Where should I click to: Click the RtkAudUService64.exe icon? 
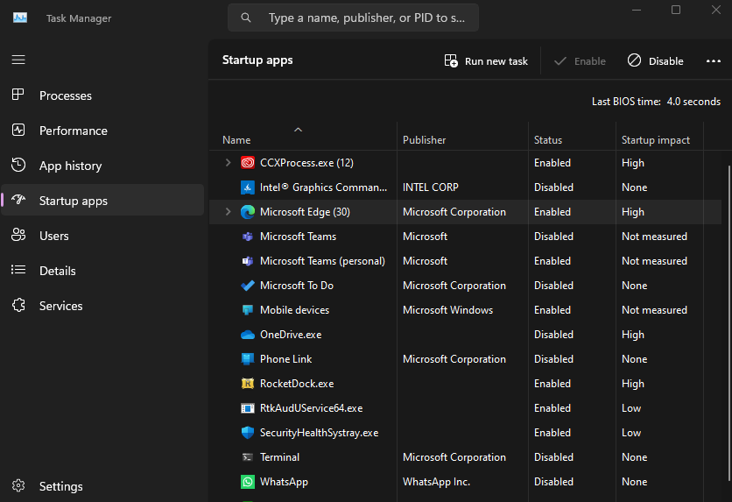pos(248,408)
